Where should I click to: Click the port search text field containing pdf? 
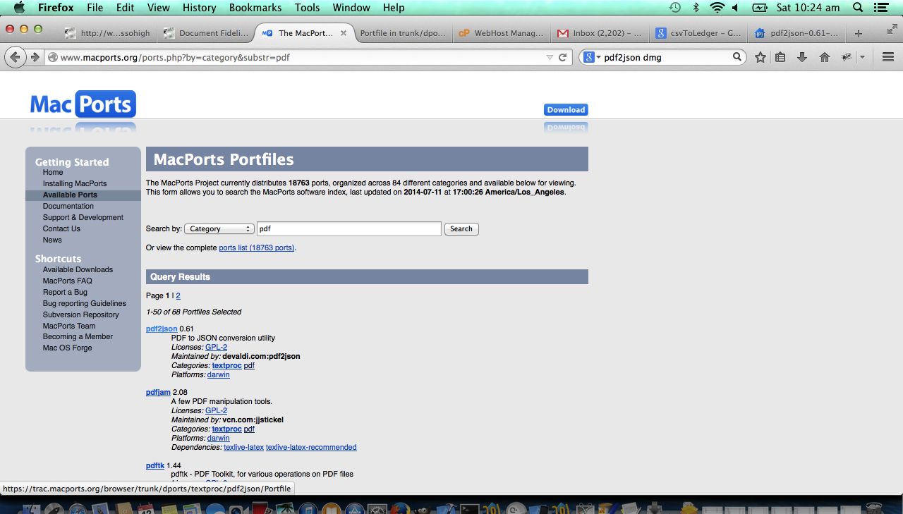pyautogui.click(x=349, y=229)
